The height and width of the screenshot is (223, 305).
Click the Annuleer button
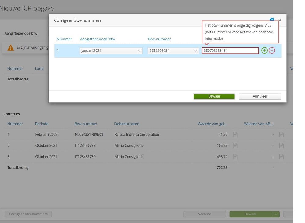click(x=260, y=96)
